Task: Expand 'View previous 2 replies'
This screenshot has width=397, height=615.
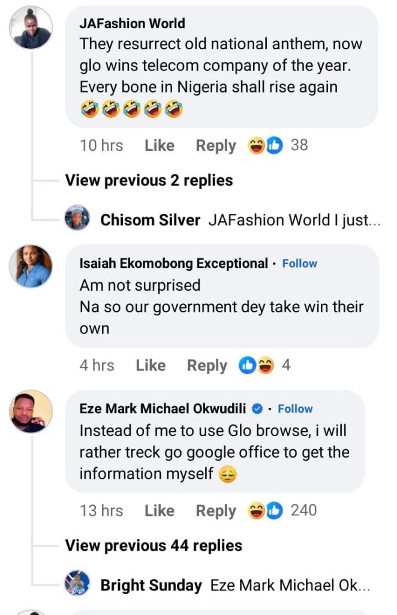Action: [x=149, y=180]
